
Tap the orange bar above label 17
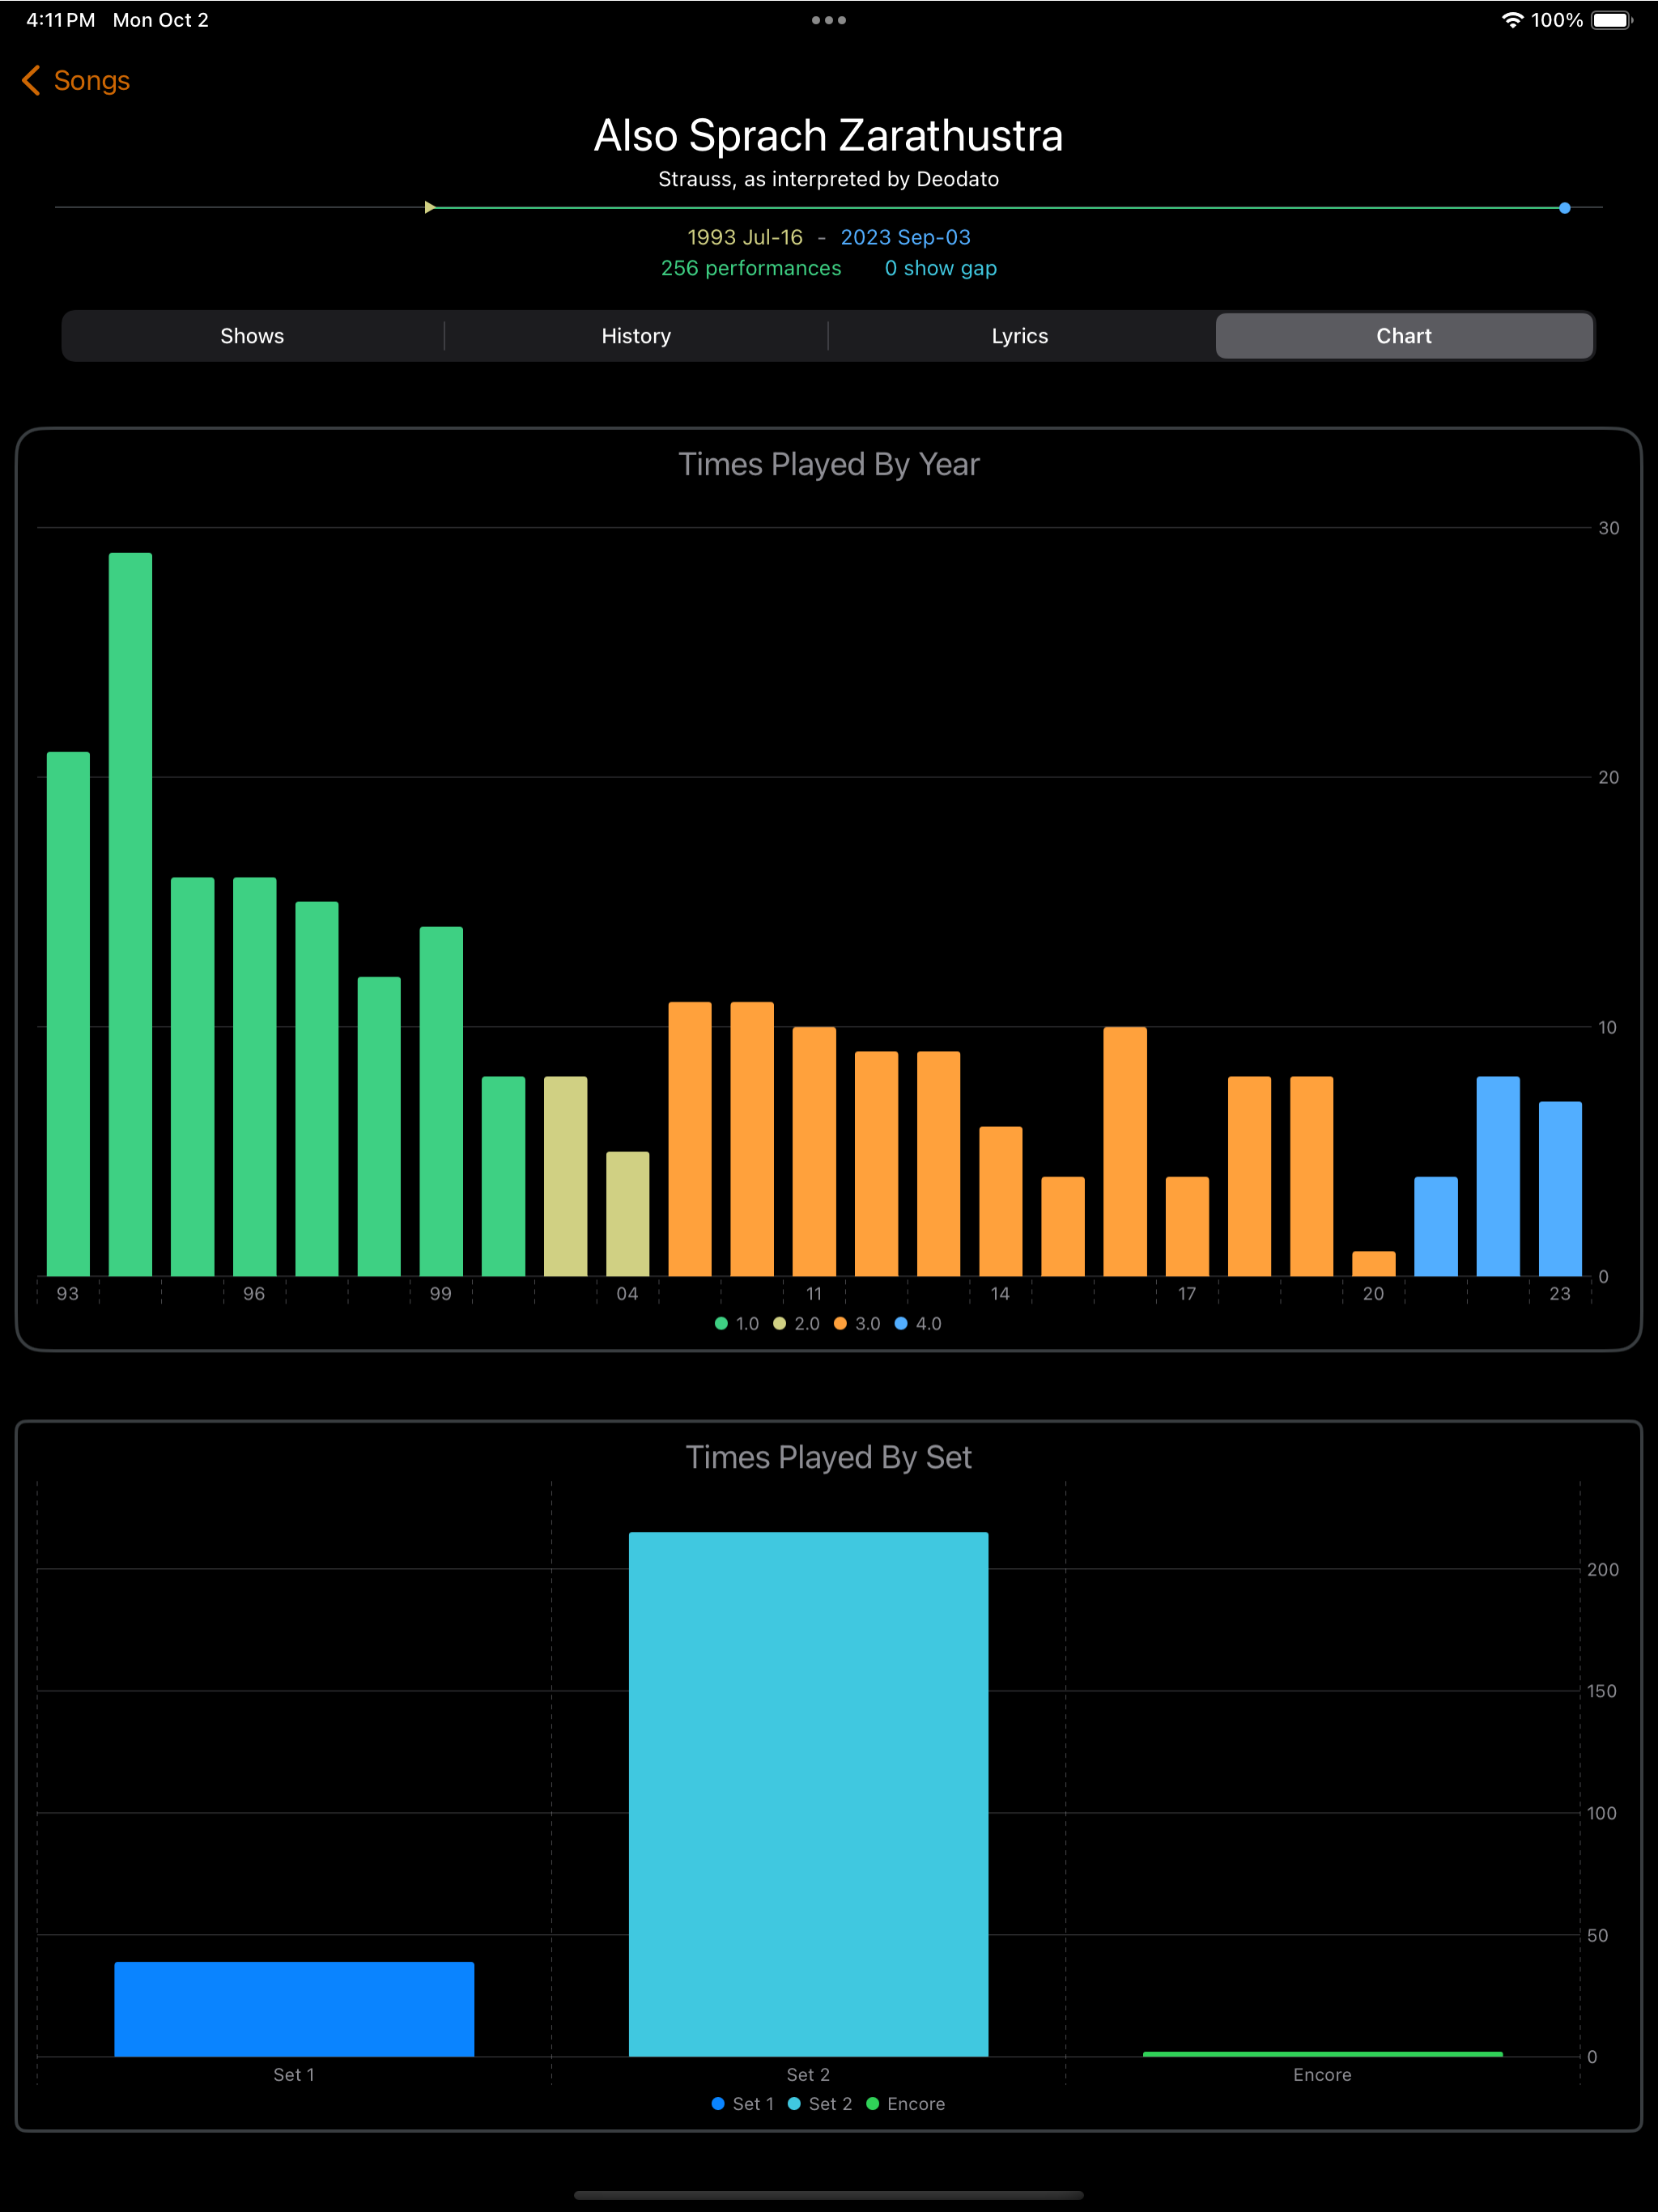click(x=1187, y=1226)
